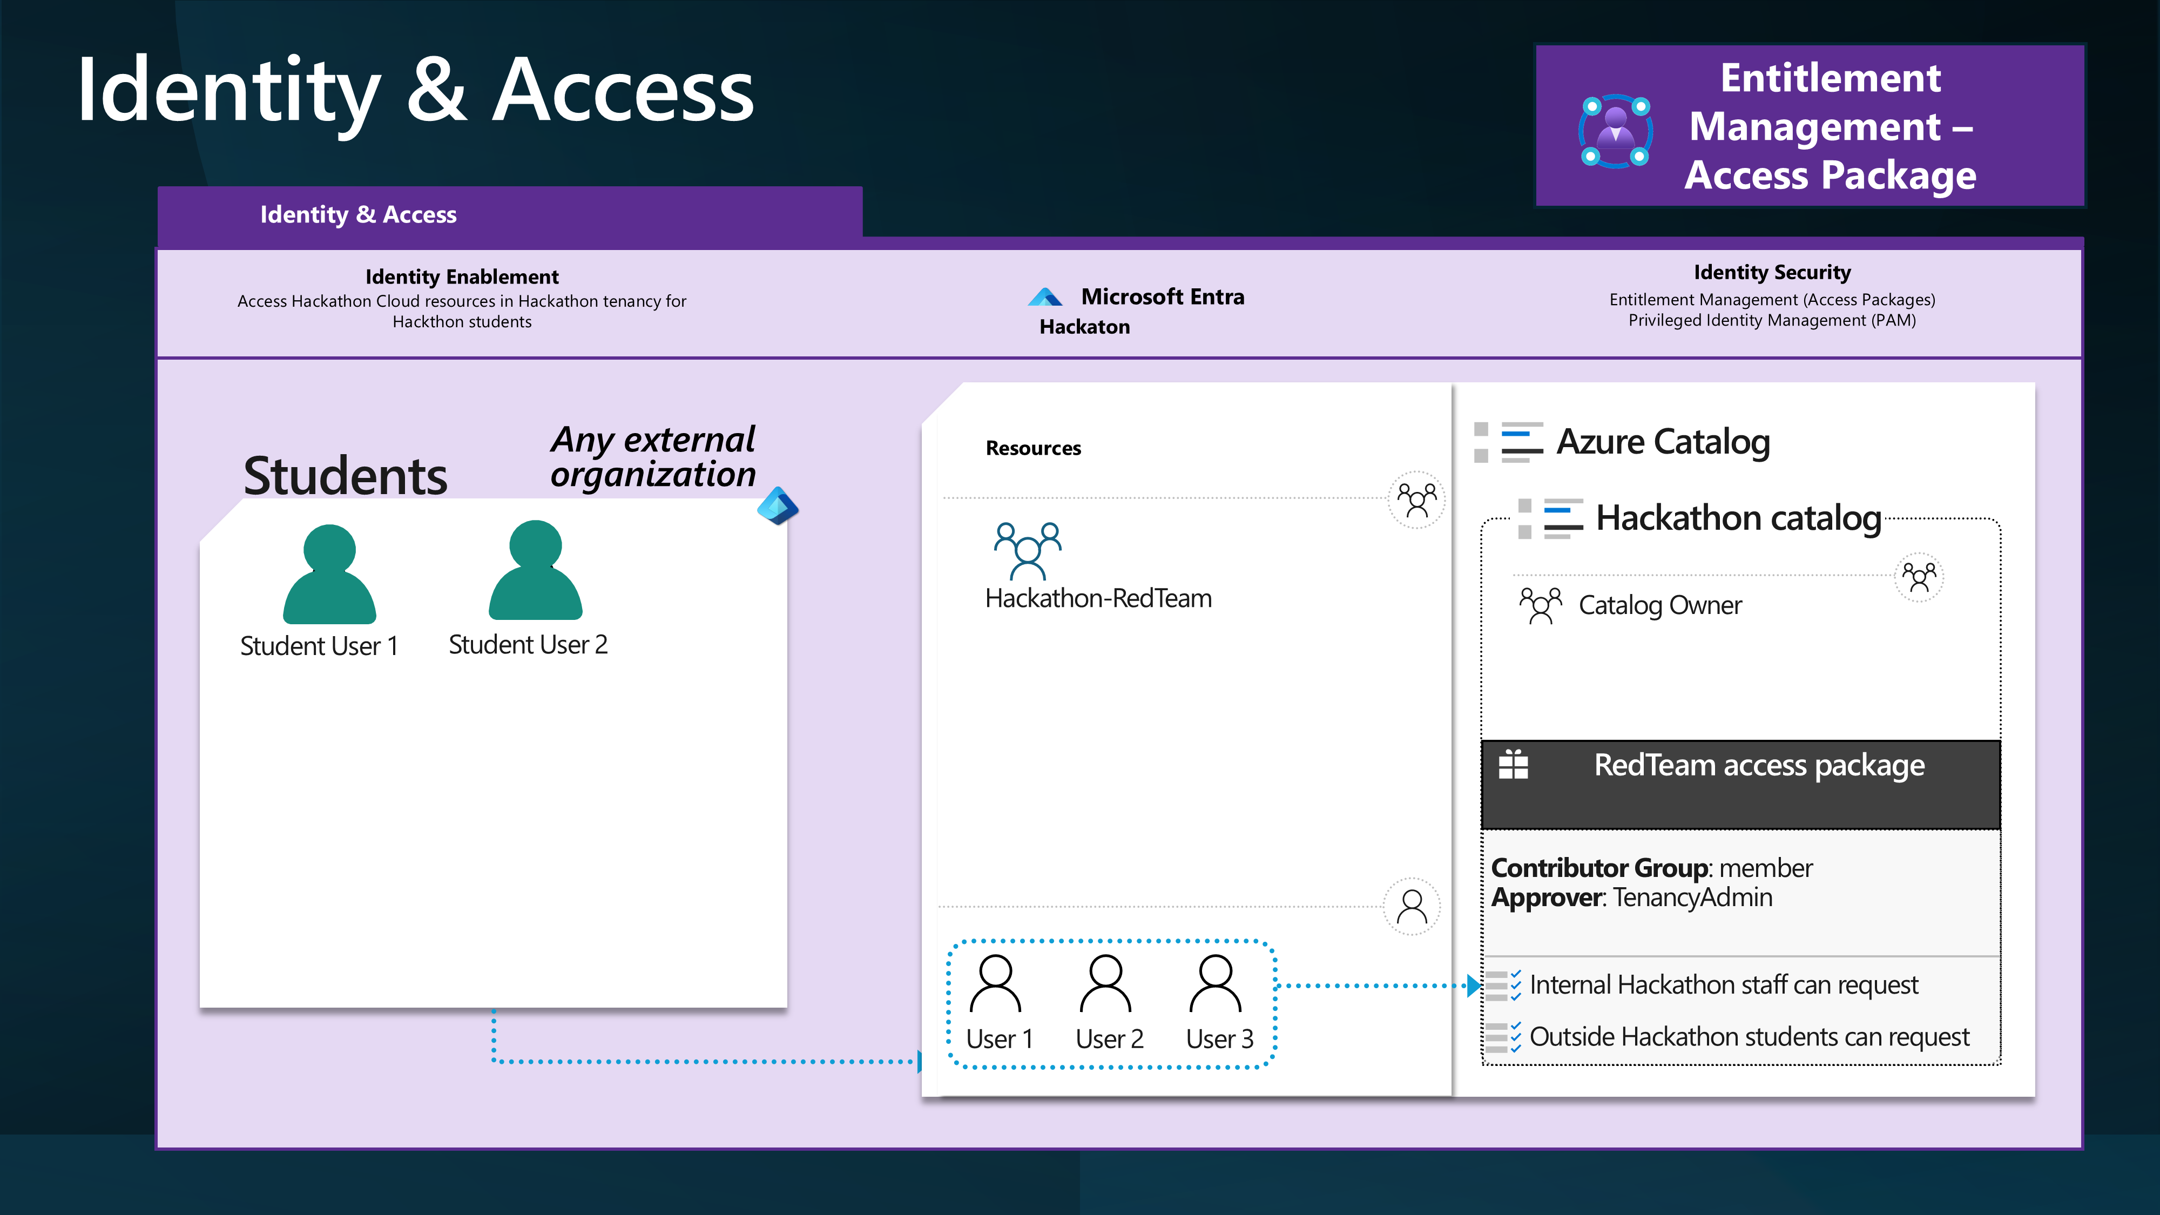Click the RedTeam access package gift icon
Screen dimensions: 2160x1215
(x=1514, y=764)
